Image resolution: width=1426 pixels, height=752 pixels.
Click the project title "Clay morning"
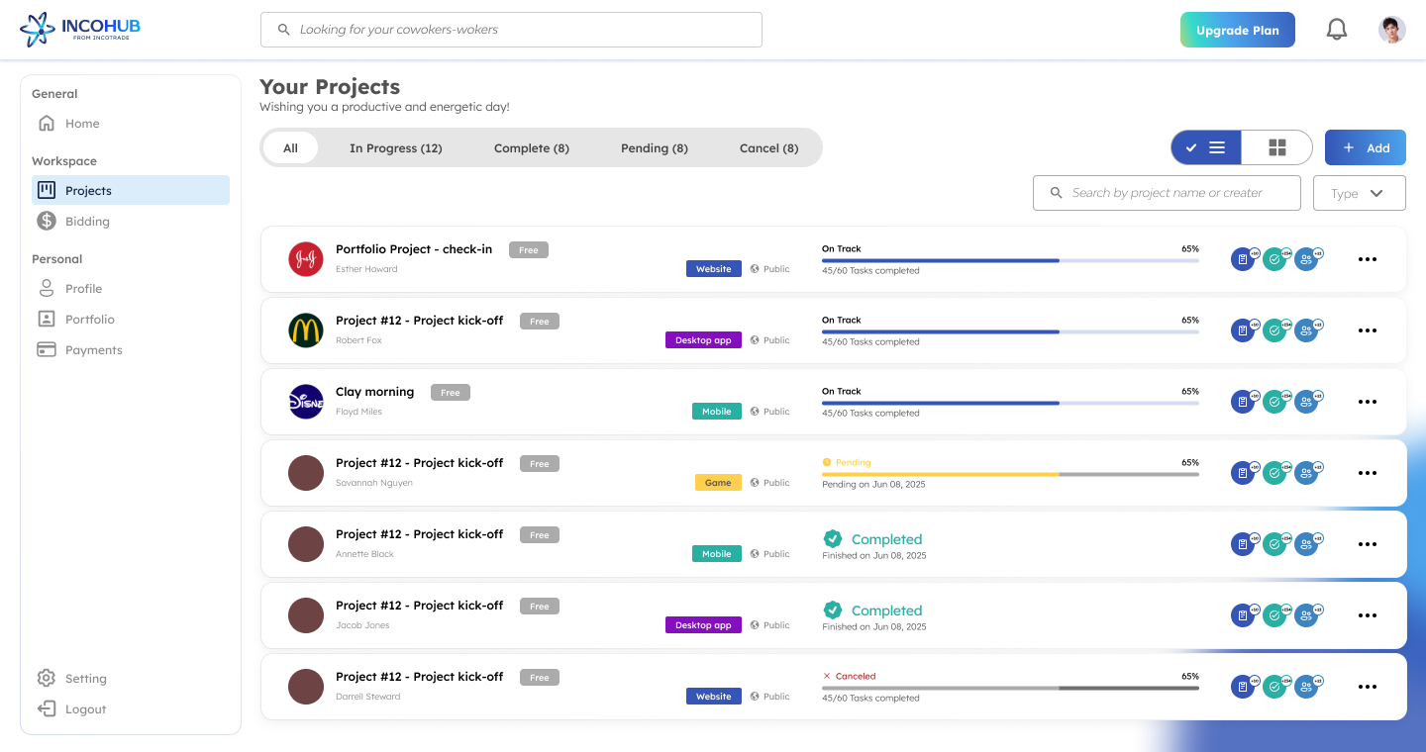[375, 392]
